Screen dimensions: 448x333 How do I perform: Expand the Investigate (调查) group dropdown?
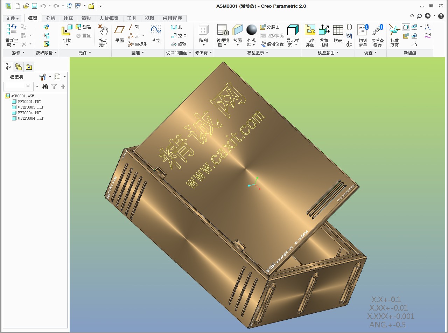370,53
